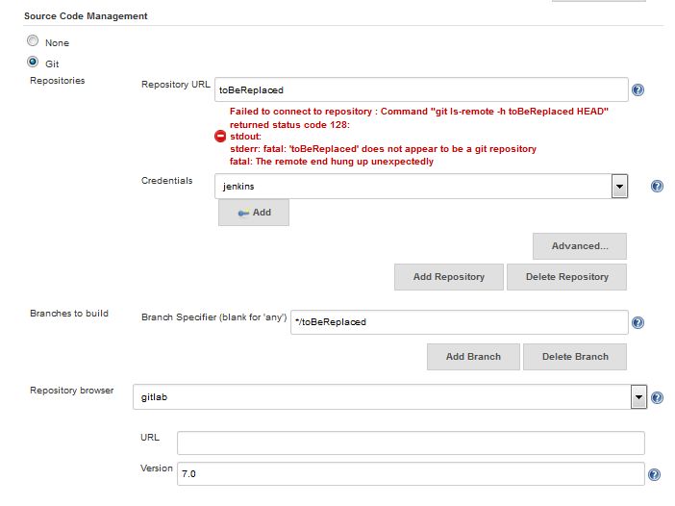The image size is (675, 506).
Task: Open help for Repository URL field
Action: coord(637,90)
